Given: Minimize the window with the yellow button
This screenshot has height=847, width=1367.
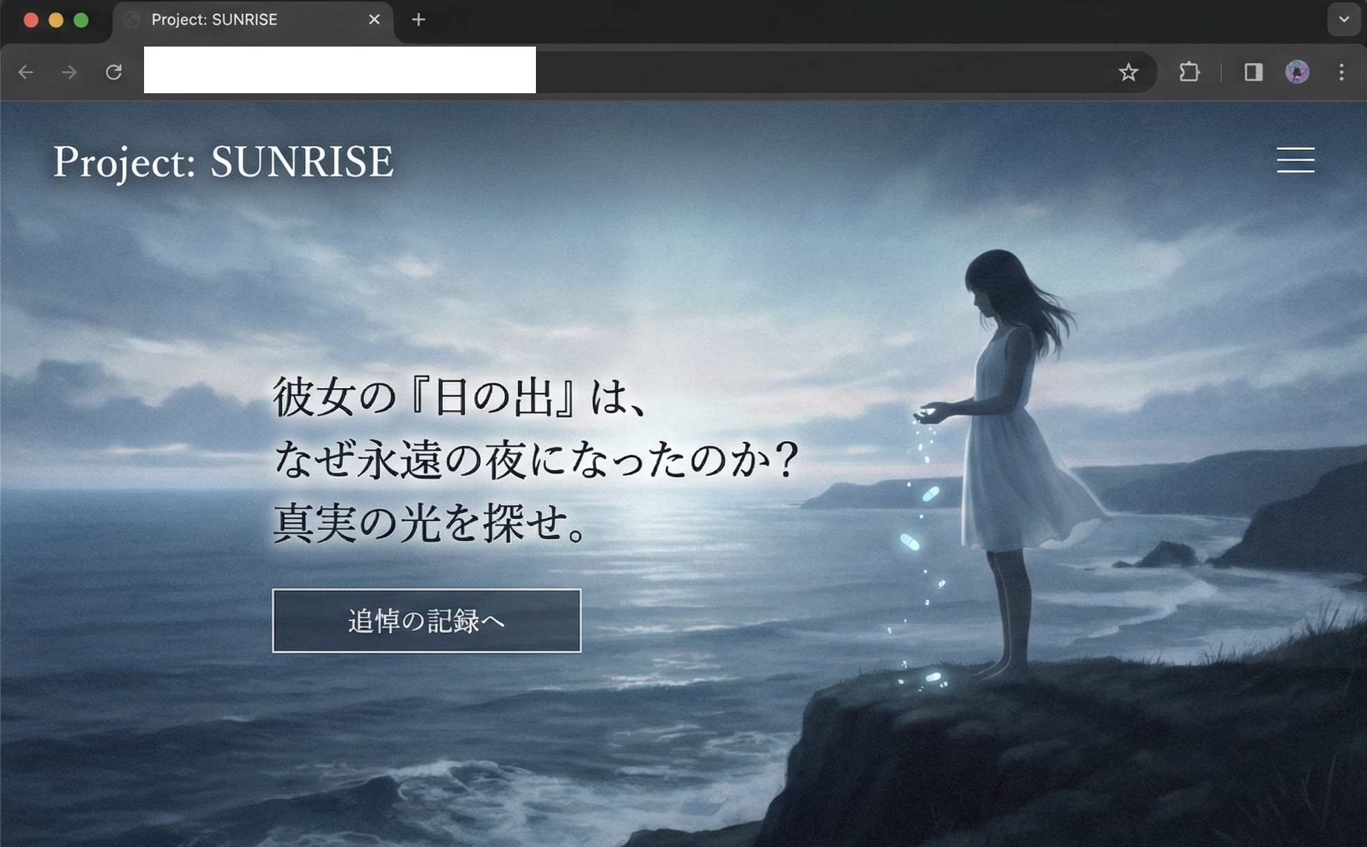Looking at the screenshot, I should [56, 19].
